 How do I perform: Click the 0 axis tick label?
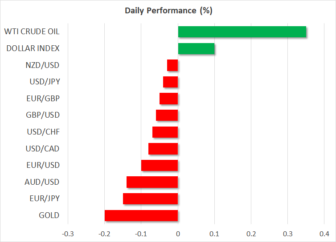(x=178, y=234)
